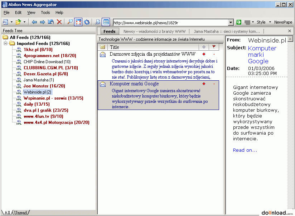
Task: Open the Darmowe zdjęcia dla projektantów WWW article
Action: coord(153,54)
